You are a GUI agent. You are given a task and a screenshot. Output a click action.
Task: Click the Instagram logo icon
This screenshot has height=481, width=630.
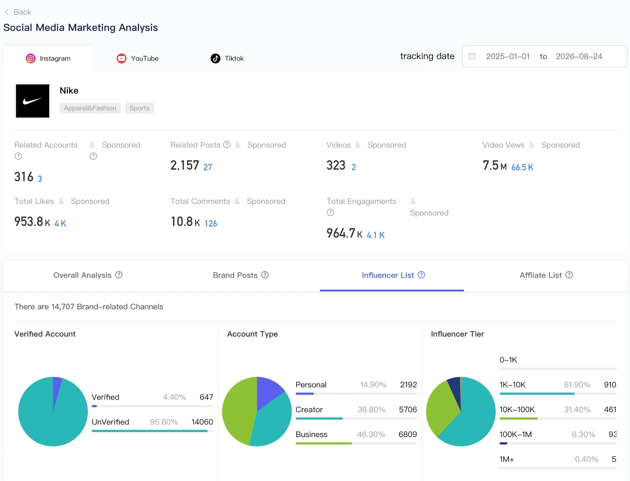[x=30, y=58]
